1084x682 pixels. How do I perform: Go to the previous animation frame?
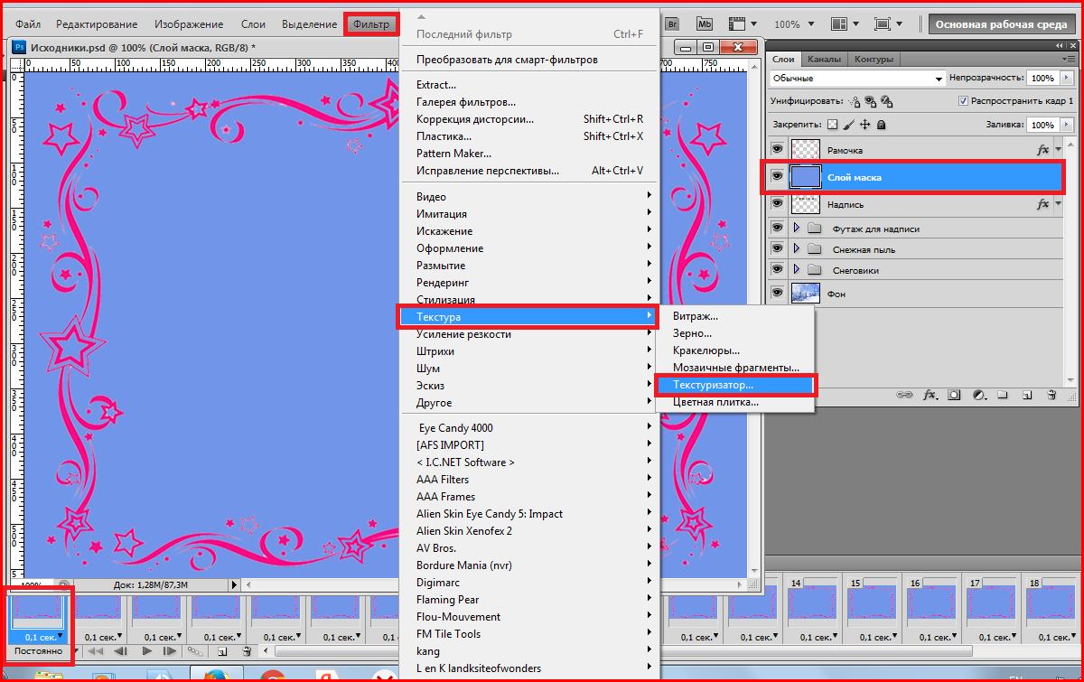(x=120, y=651)
